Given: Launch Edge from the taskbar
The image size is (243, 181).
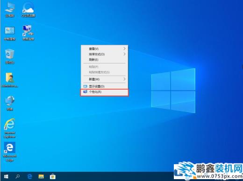Looking at the screenshot, I should coord(29,176).
